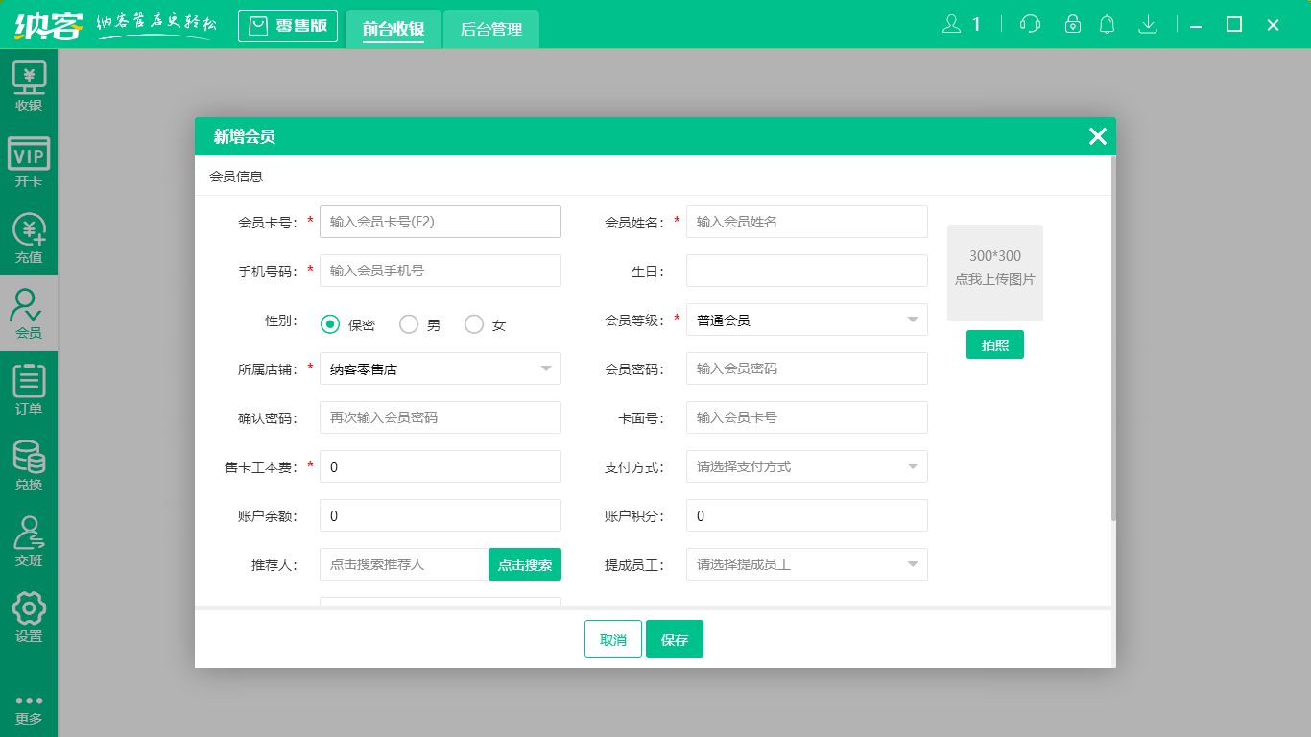Click the 300*300 photo upload area
The image size is (1311, 737).
(x=994, y=273)
